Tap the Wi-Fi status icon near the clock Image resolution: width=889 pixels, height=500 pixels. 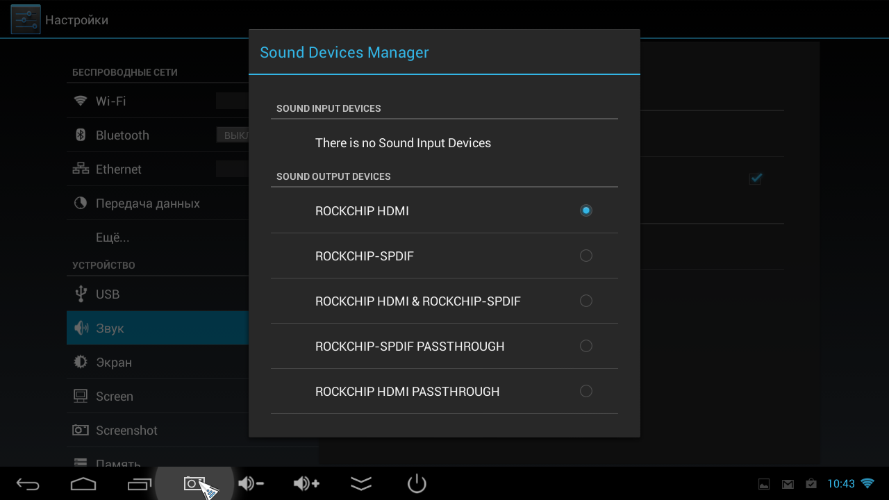coord(867,483)
